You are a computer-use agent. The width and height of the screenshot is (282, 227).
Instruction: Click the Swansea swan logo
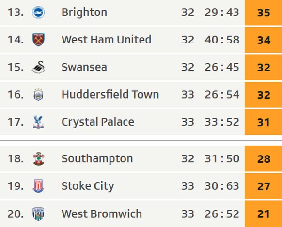coord(38,67)
